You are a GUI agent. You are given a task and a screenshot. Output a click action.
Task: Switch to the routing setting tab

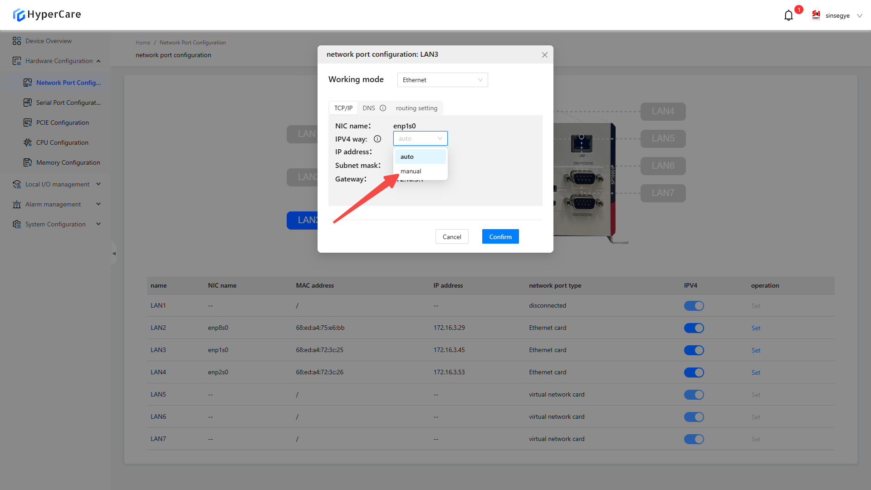click(416, 108)
